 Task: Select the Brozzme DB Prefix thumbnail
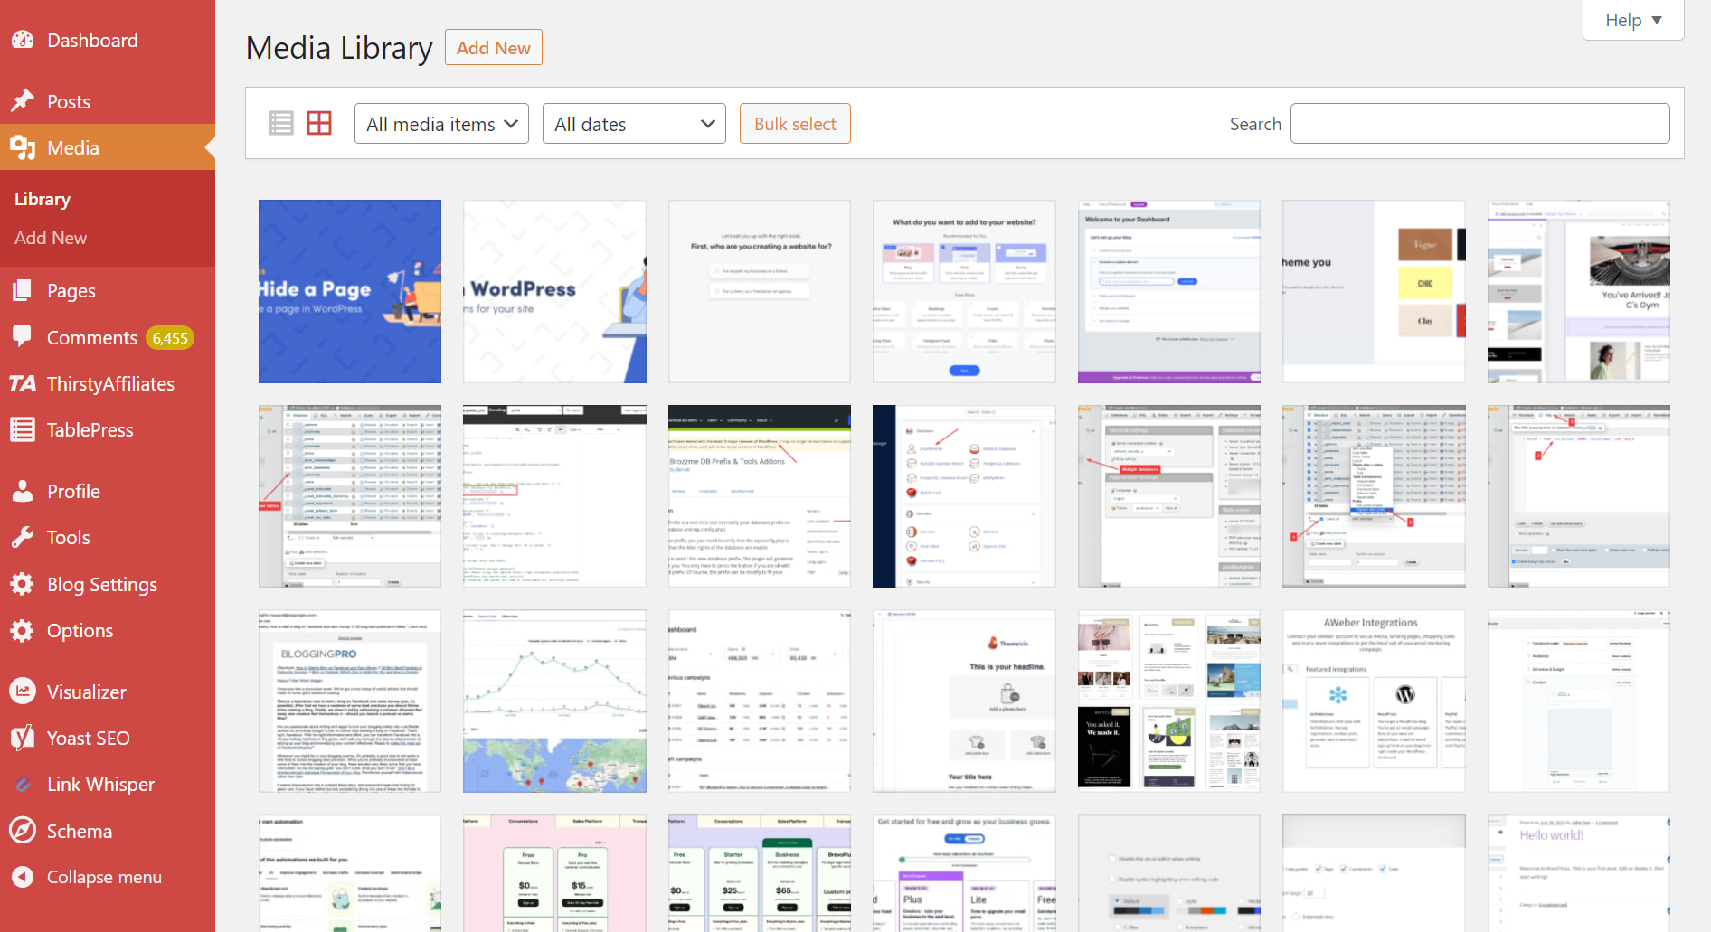point(759,496)
